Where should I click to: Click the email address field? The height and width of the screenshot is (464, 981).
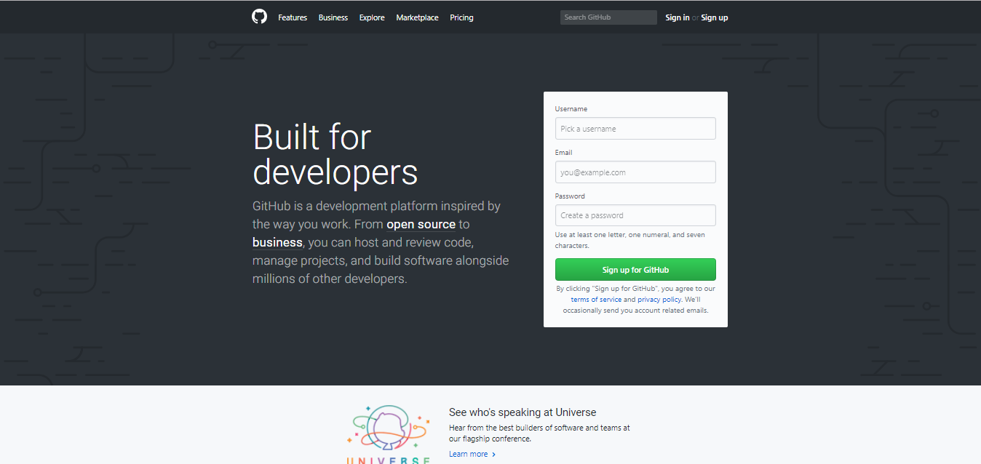pyautogui.click(x=635, y=172)
